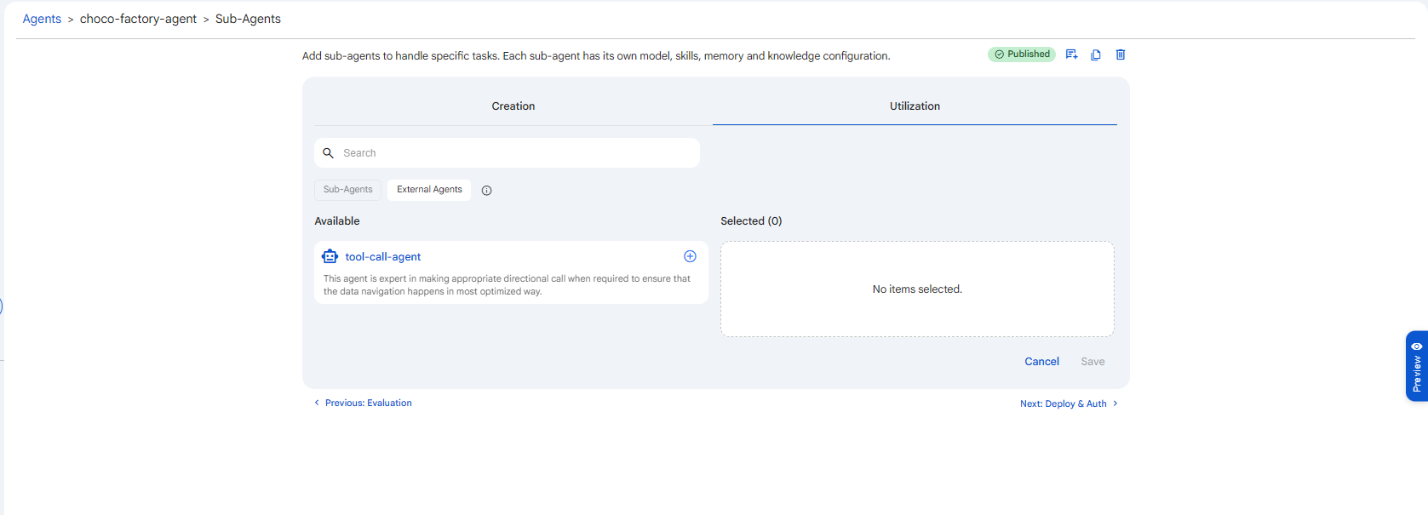Open the choco-factory-agent breadcrumb

tap(138, 19)
